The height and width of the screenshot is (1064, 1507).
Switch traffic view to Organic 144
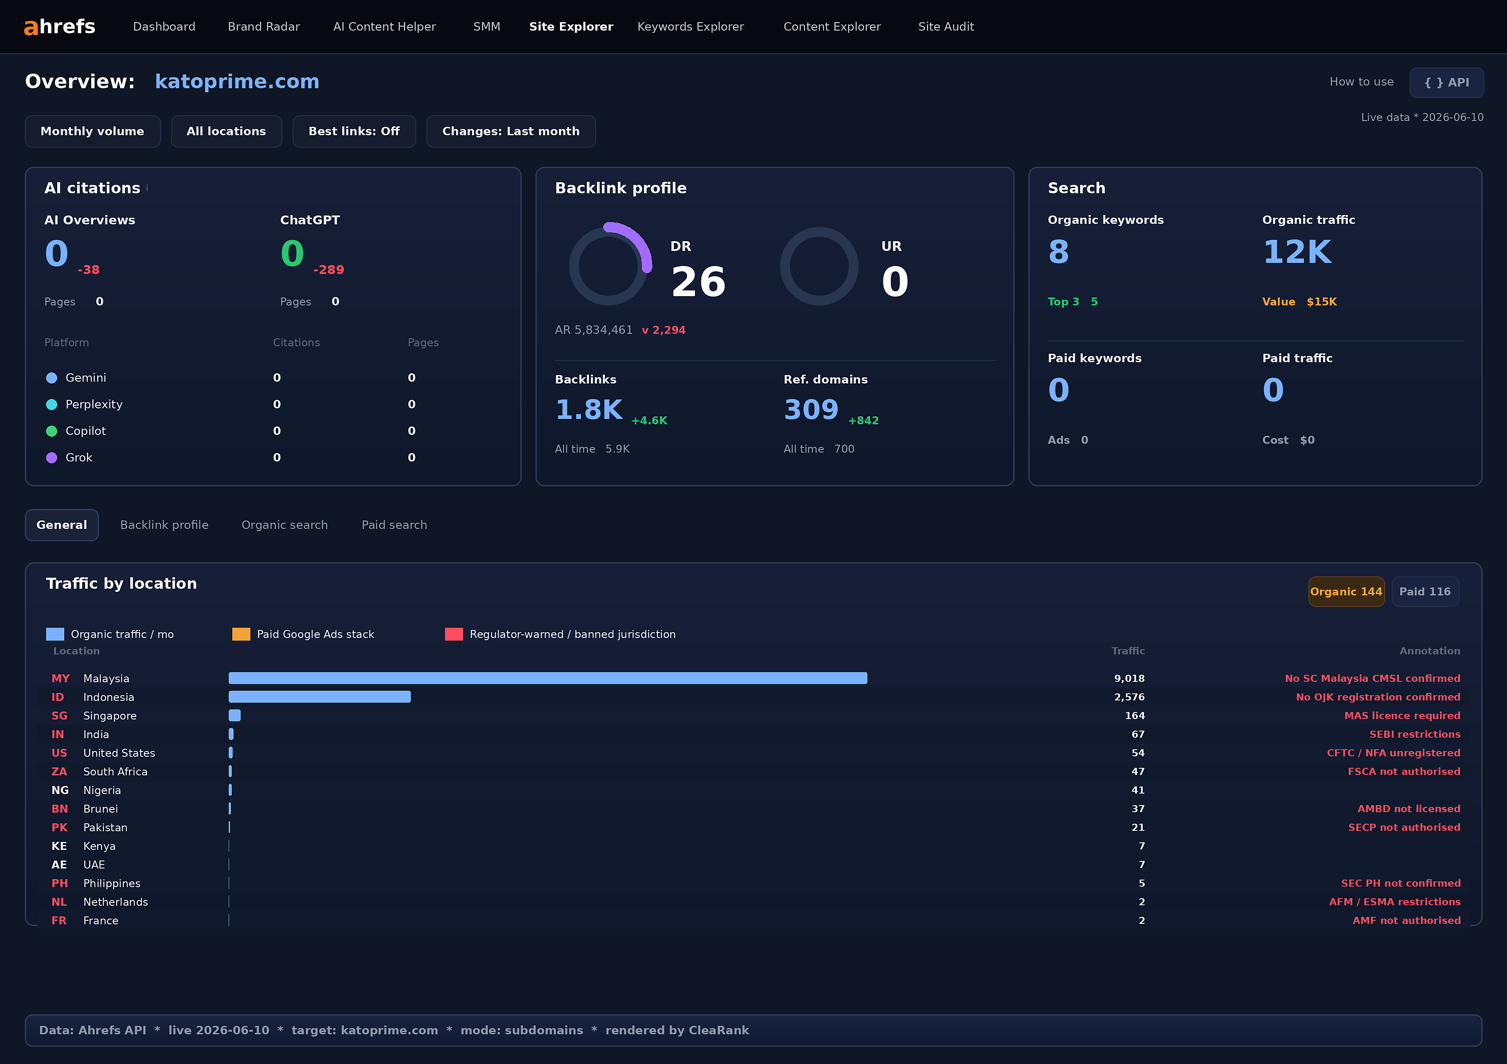(x=1346, y=591)
